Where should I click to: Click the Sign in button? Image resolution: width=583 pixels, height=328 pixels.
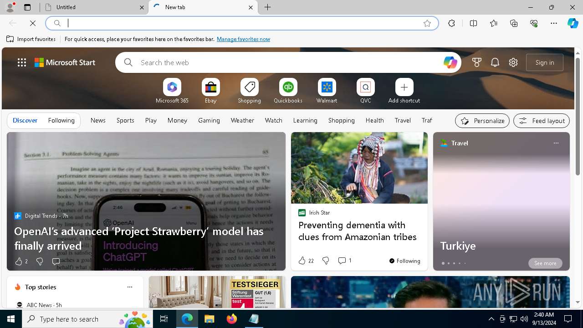click(545, 62)
